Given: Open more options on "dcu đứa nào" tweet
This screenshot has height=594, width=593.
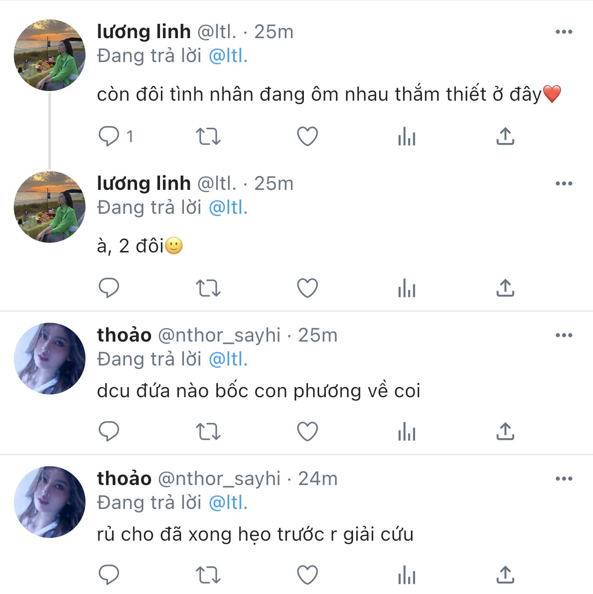Looking at the screenshot, I should point(564,335).
